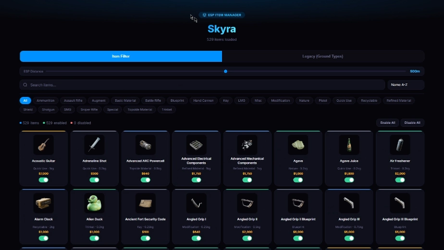Toggle Angled Grip III Blueprint switch
Screen dimensions: 444x250
(x=400, y=238)
